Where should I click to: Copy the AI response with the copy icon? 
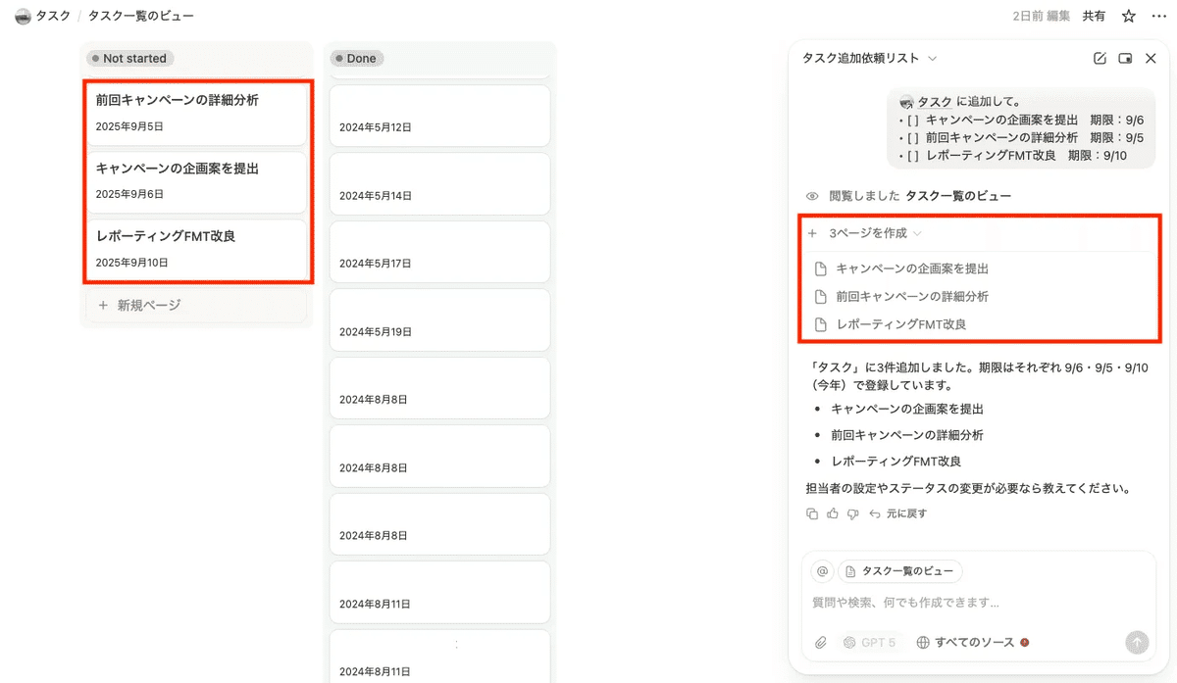pyautogui.click(x=811, y=513)
